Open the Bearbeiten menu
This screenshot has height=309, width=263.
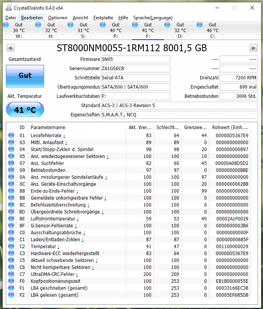(x=32, y=18)
